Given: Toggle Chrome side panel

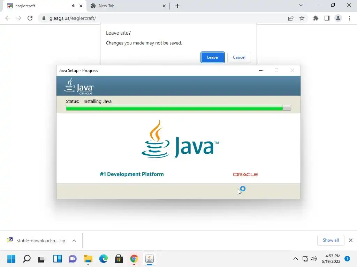Looking at the screenshot, I should pyautogui.click(x=327, y=18).
